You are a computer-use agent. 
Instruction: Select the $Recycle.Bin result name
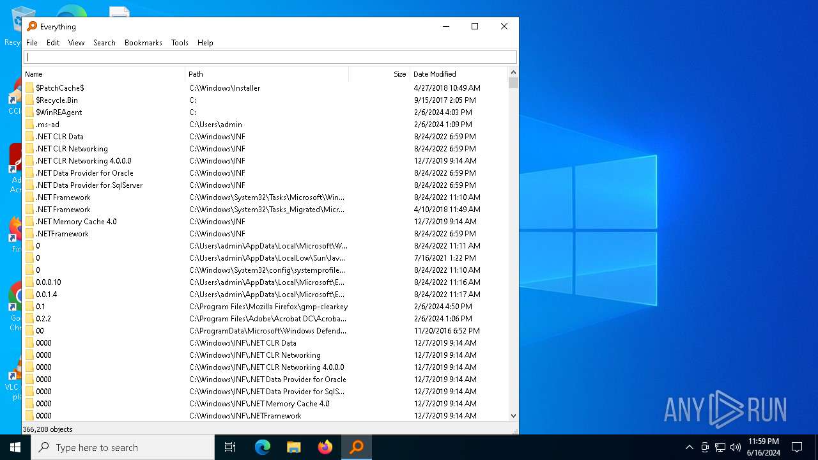pyautogui.click(x=57, y=100)
